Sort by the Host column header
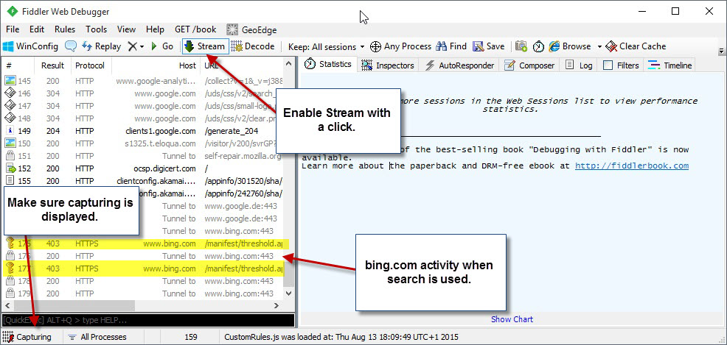 [156, 65]
